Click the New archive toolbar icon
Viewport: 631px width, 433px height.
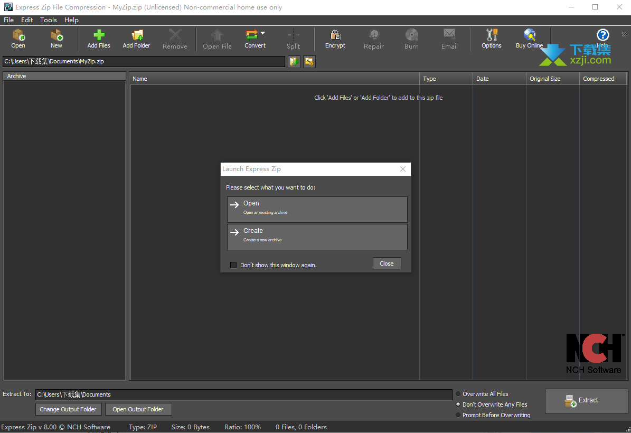[56, 35]
